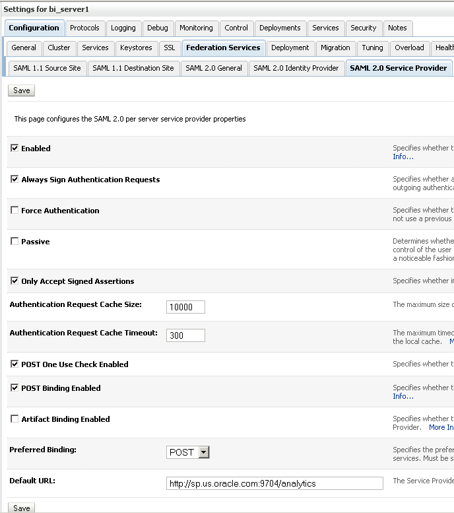Open the Logging tab
454x513 pixels.
[123, 28]
